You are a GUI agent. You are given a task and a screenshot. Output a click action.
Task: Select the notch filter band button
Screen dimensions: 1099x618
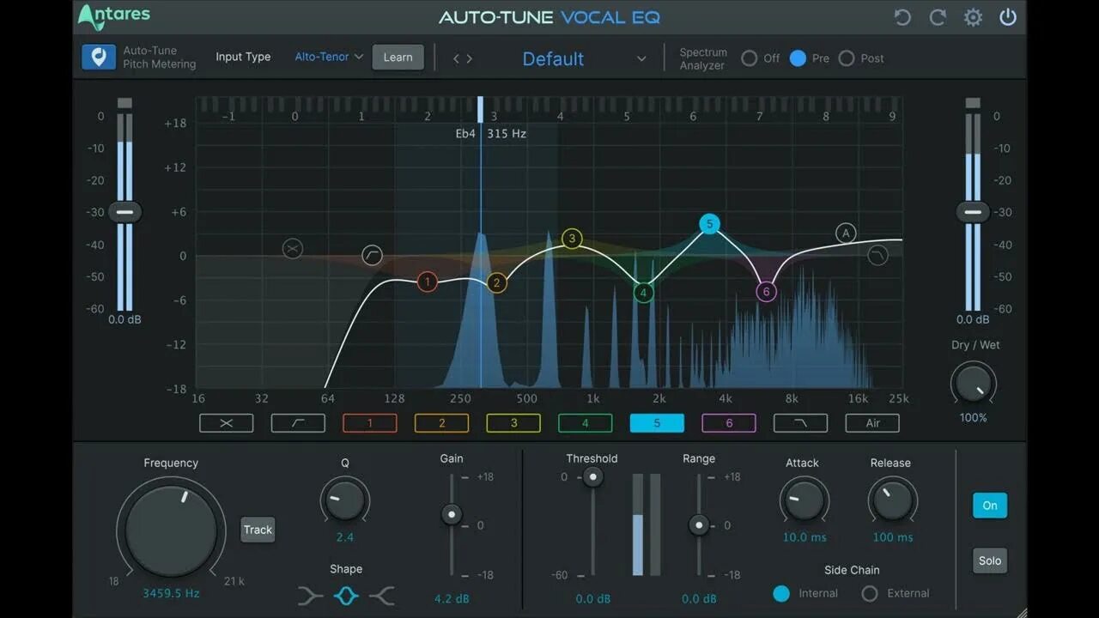227,423
